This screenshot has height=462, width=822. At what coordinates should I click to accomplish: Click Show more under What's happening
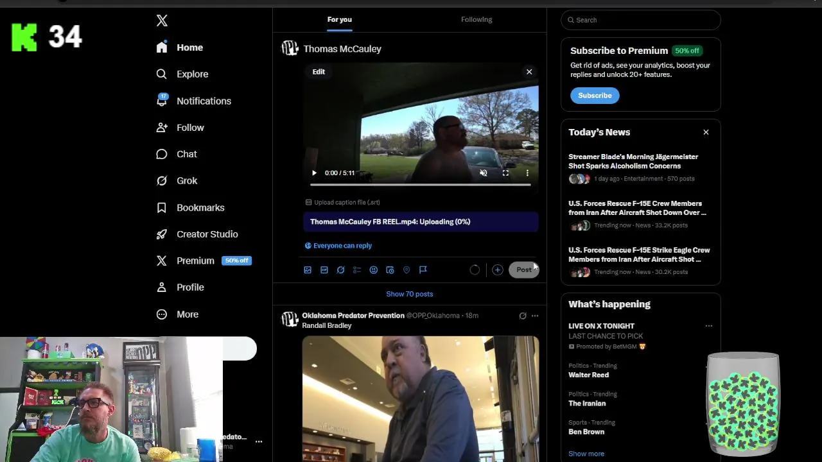pos(586,454)
